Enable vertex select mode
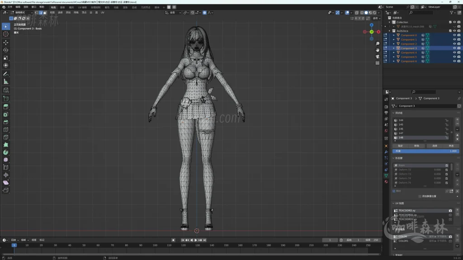This screenshot has width=463, height=260. click(36, 13)
